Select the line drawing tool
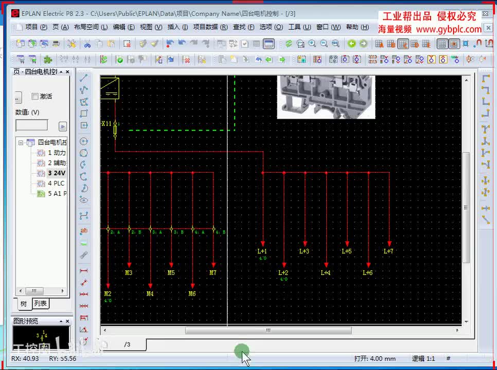 tap(84, 78)
